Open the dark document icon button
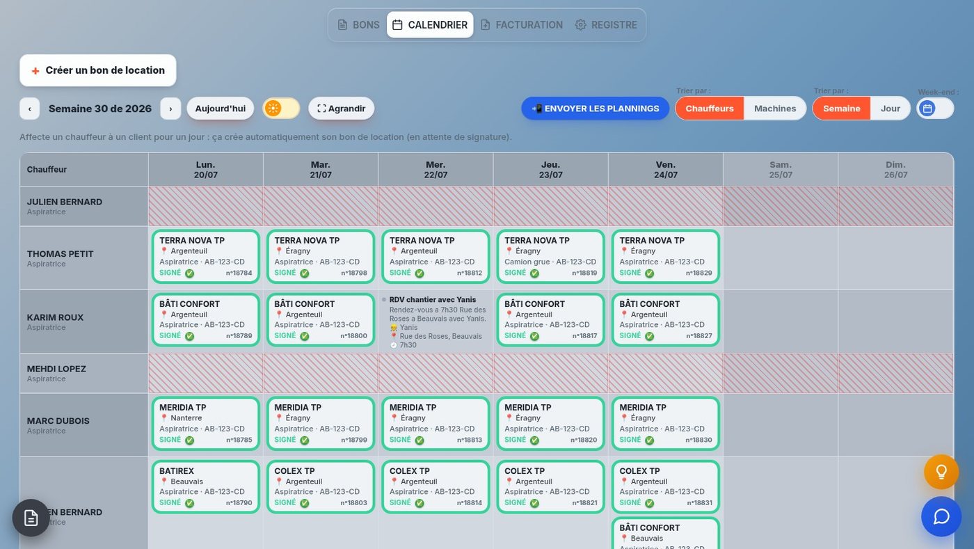Viewport: 974px width, 549px height. coord(31,518)
